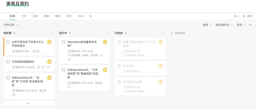Viewport: 256px width, 109px height.
Task: Click the comment icon on the Teambition的设置有多灵活 card
Action: tap(101, 55)
